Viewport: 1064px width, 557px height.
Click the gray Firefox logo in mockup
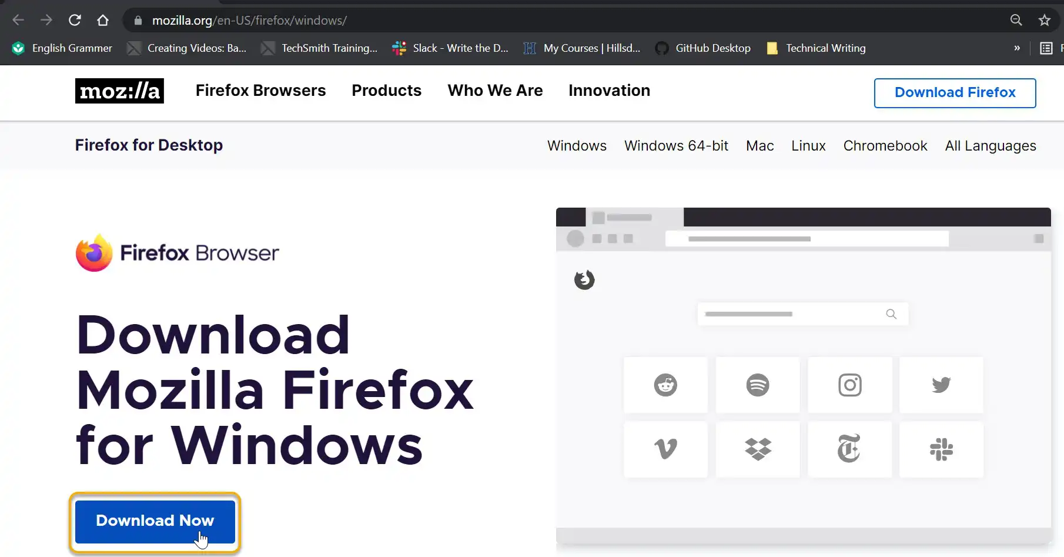(584, 280)
